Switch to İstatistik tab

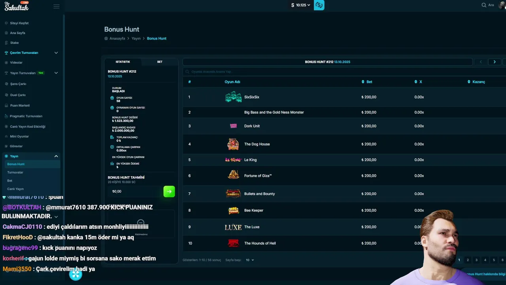[x=123, y=62]
